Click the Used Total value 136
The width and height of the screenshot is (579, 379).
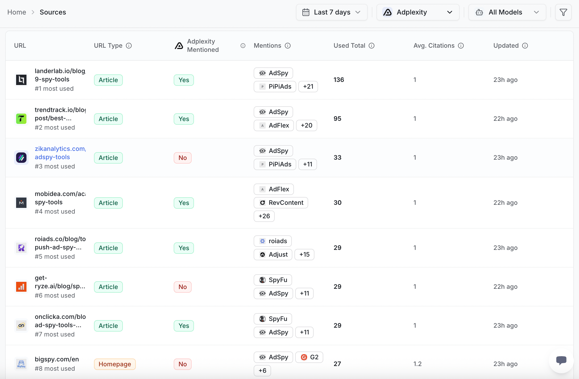339,80
